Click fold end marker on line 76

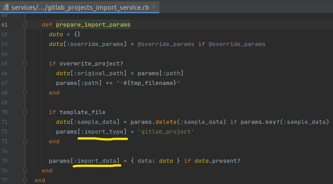(25, 170)
